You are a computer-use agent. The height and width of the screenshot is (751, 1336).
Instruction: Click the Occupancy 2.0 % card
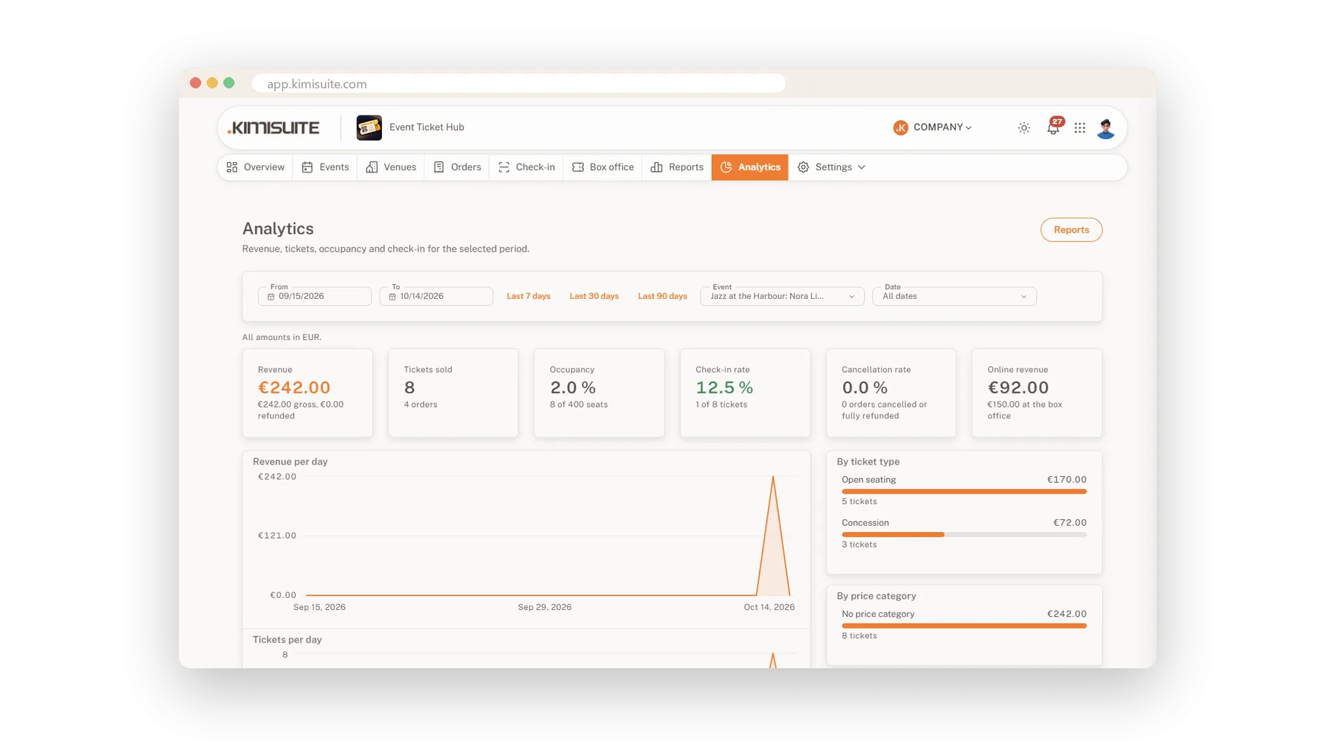599,393
